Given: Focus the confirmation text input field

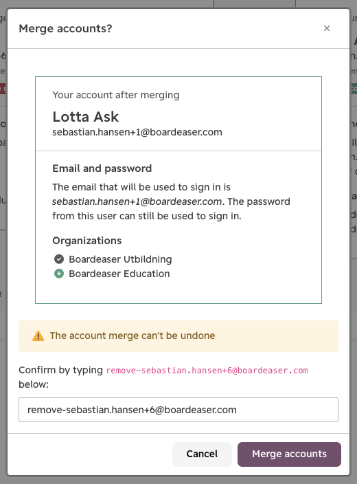Looking at the screenshot, I should point(178,410).
